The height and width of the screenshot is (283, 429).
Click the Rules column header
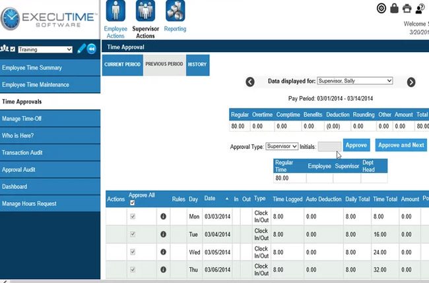point(178,199)
